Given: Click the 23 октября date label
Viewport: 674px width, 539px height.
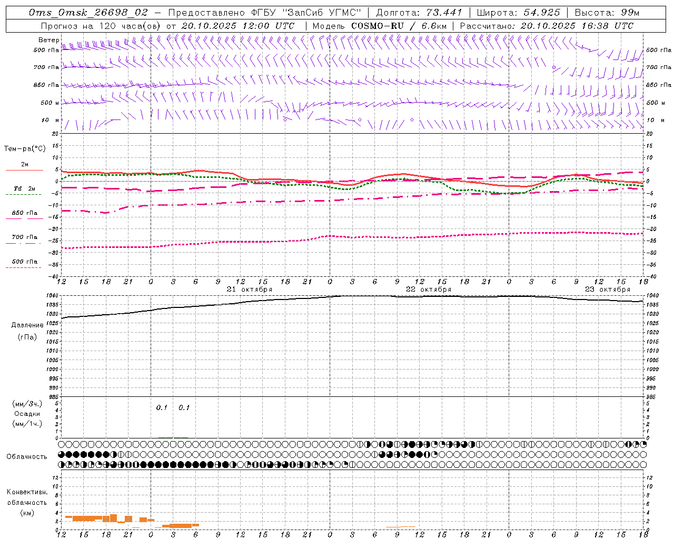Looking at the screenshot, I should coord(608,289).
